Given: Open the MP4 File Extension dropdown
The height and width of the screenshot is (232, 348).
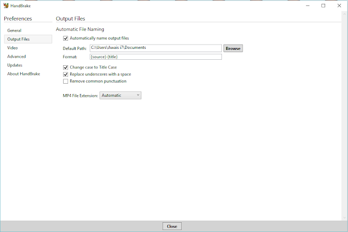Looking at the screenshot, I should click(x=120, y=96).
